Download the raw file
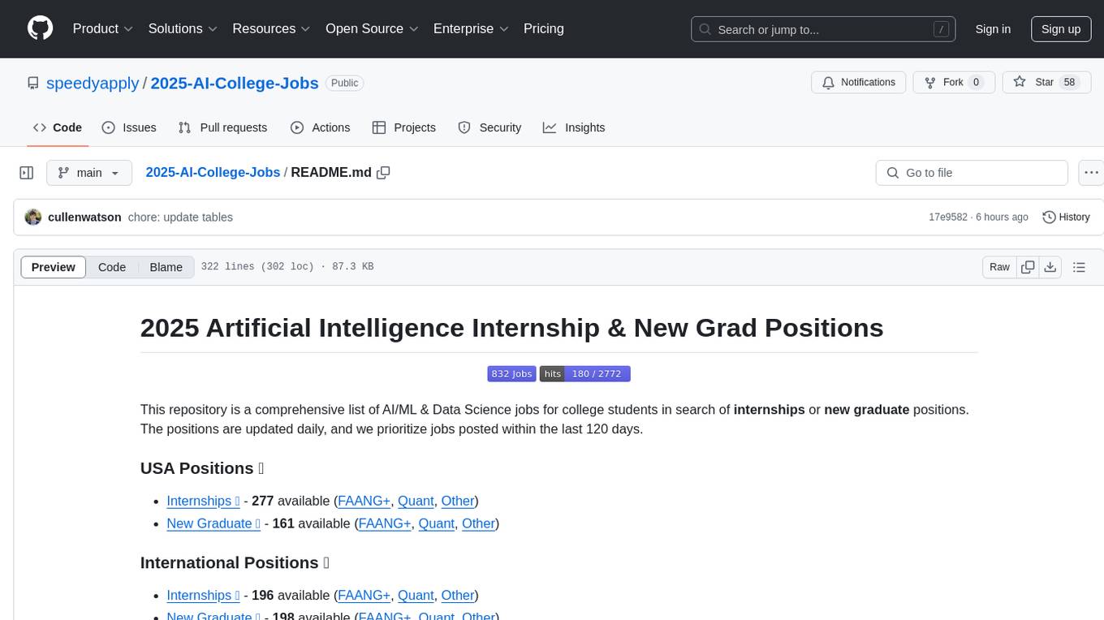 [x=1050, y=267]
